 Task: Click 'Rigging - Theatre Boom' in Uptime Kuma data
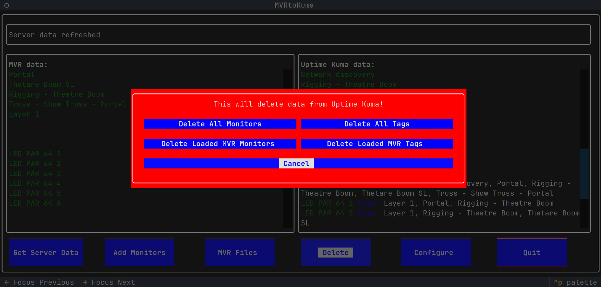[x=349, y=84]
